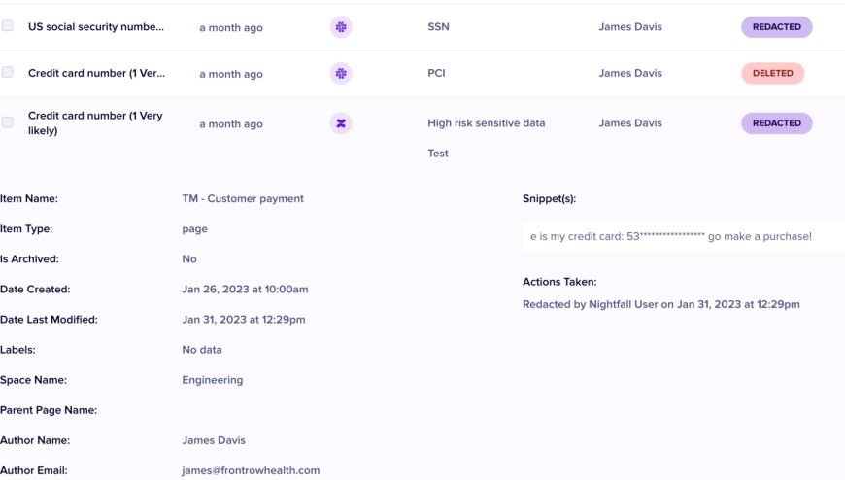The image size is (845, 480).
Task: Click the Engineering space name
Action: pyautogui.click(x=213, y=380)
